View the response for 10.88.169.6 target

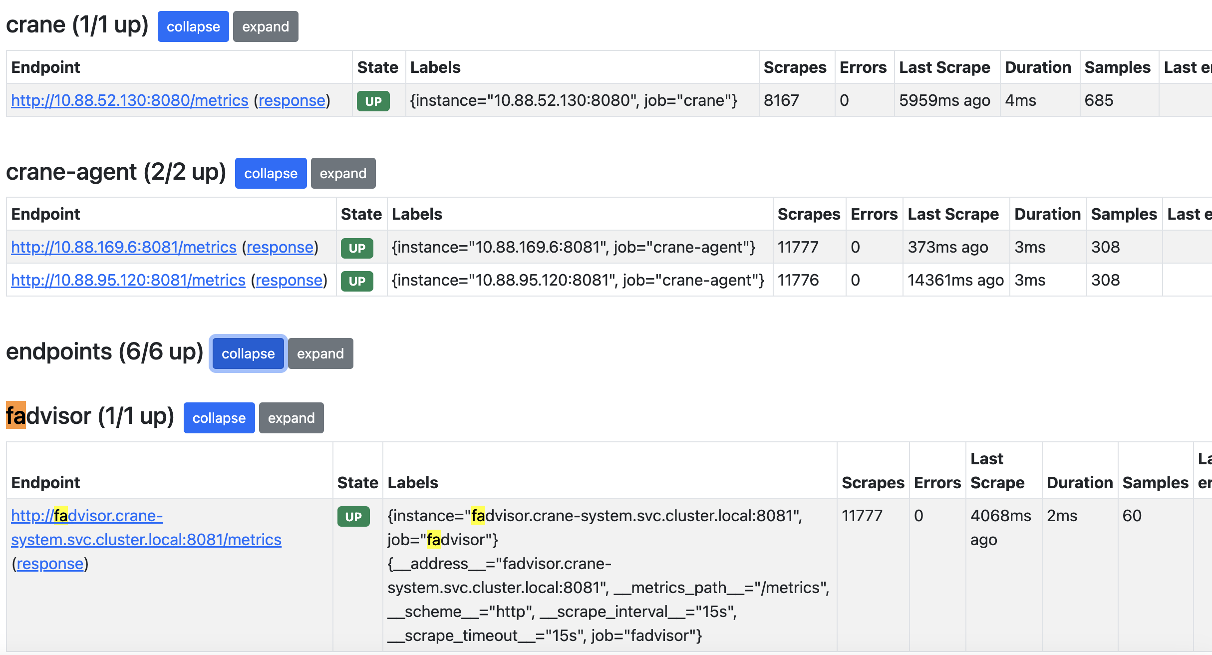click(280, 247)
